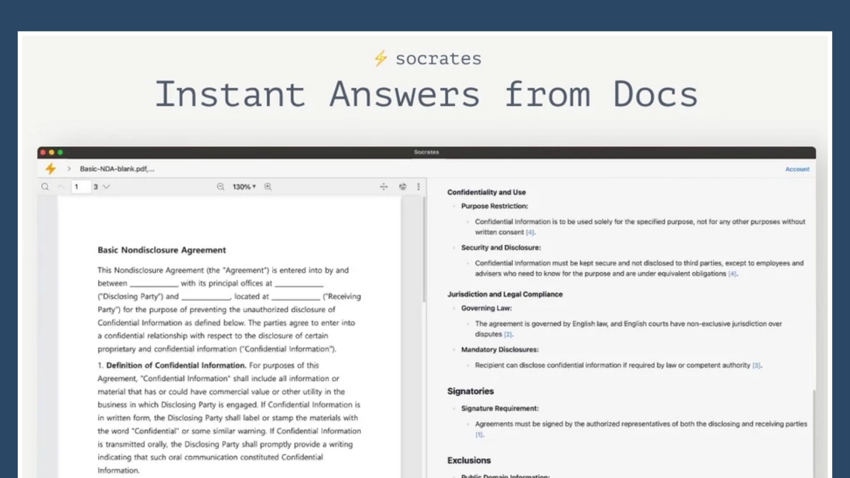Click the zoom in magnifier icon
850x478 pixels.
(x=268, y=186)
